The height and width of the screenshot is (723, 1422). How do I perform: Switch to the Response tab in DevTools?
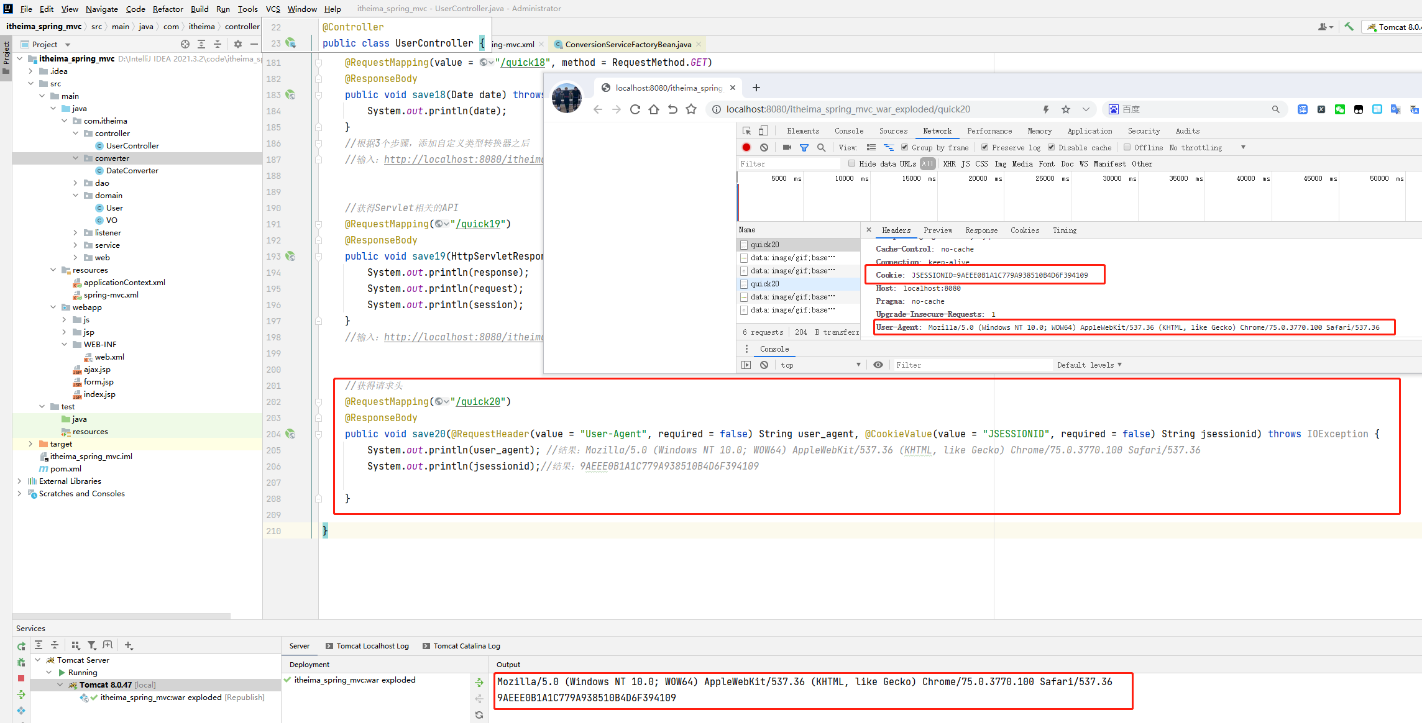point(981,230)
